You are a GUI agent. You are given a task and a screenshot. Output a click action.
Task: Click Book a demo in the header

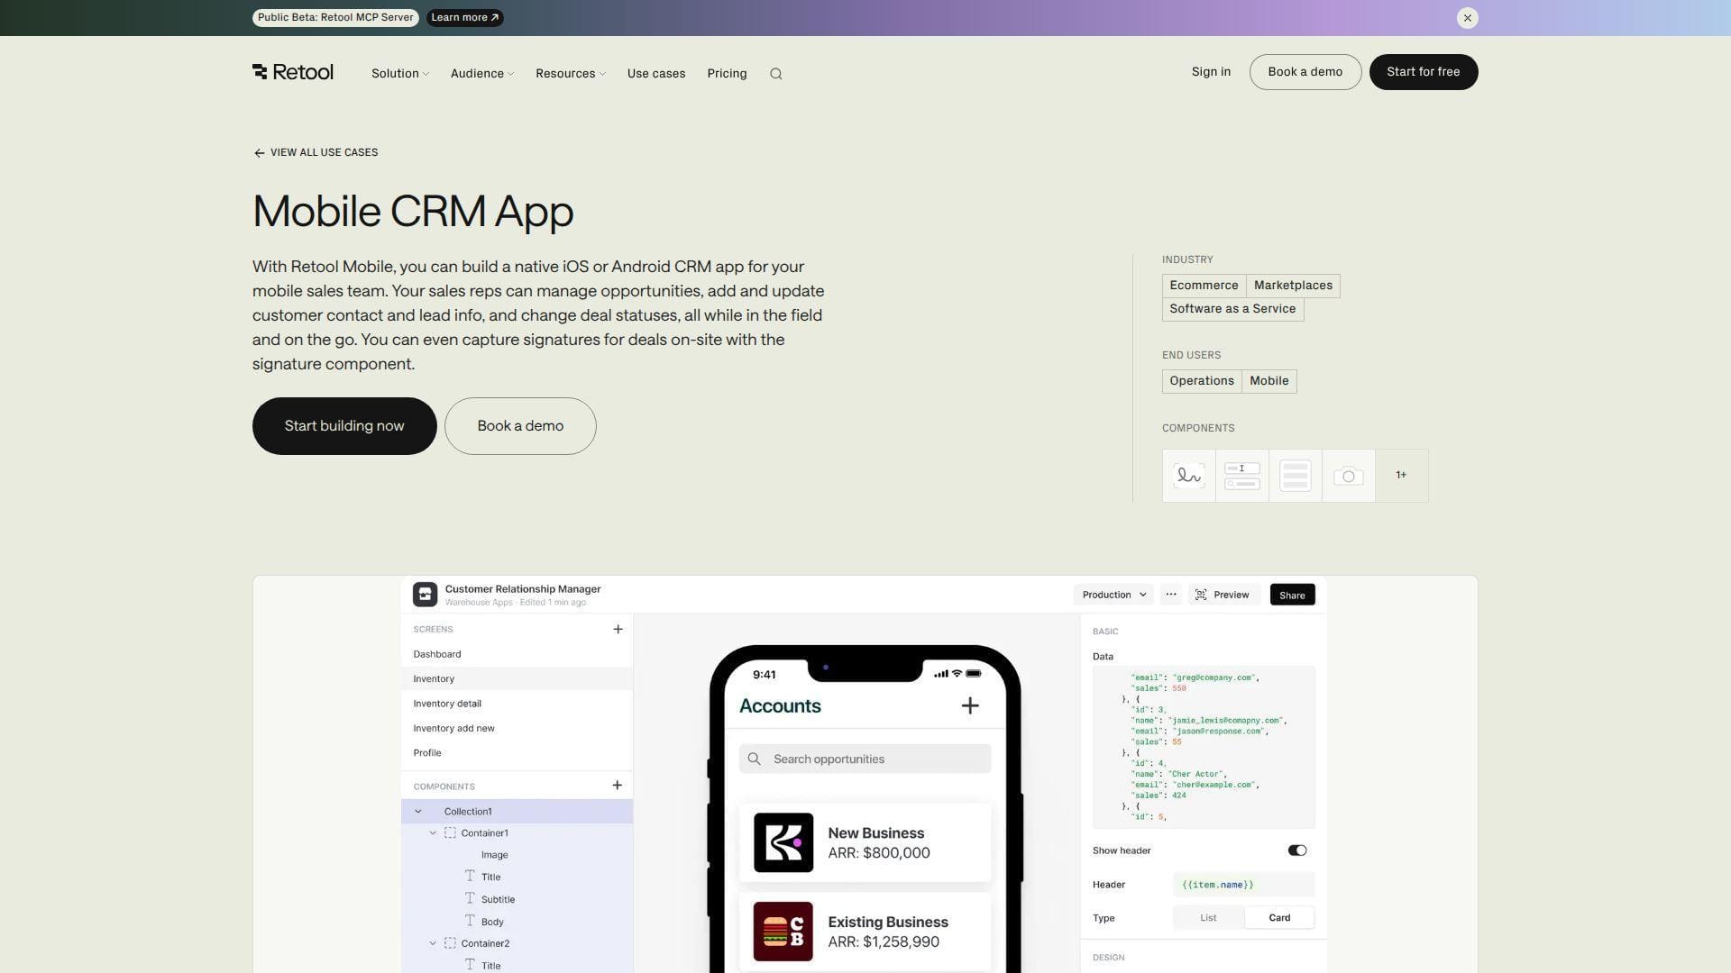tap(1305, 72)
